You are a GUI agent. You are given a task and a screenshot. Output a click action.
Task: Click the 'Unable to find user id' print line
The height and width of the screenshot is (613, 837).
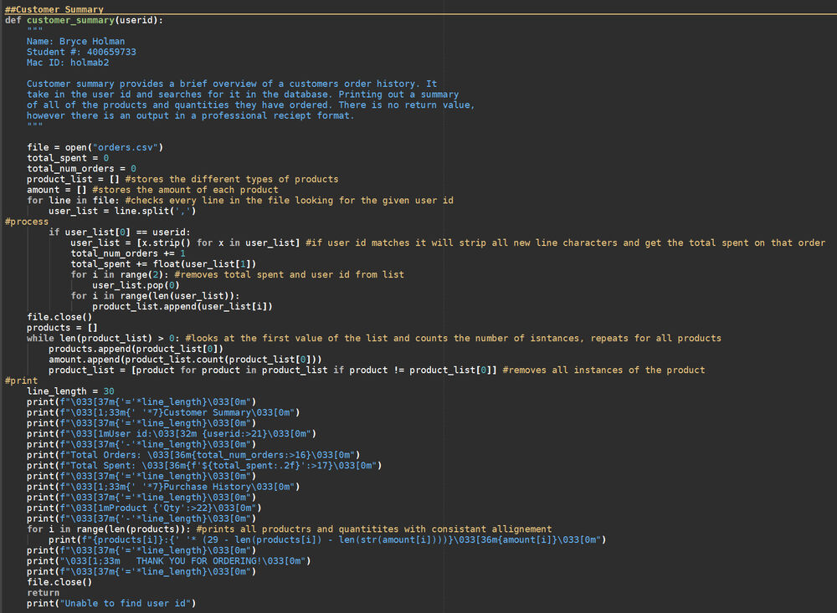point(111,604)
